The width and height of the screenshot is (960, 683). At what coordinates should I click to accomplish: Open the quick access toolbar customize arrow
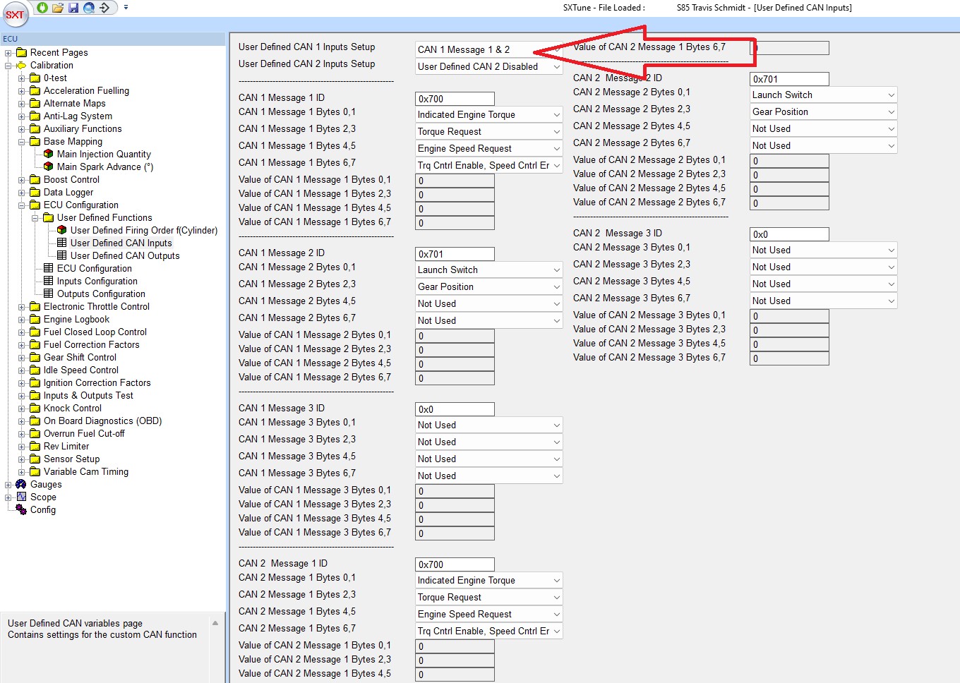126,8
